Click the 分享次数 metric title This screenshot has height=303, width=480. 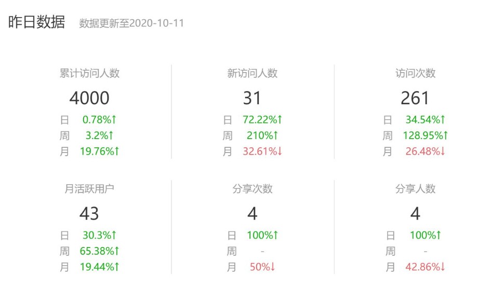pyautogui.click(x=252, y=189)
